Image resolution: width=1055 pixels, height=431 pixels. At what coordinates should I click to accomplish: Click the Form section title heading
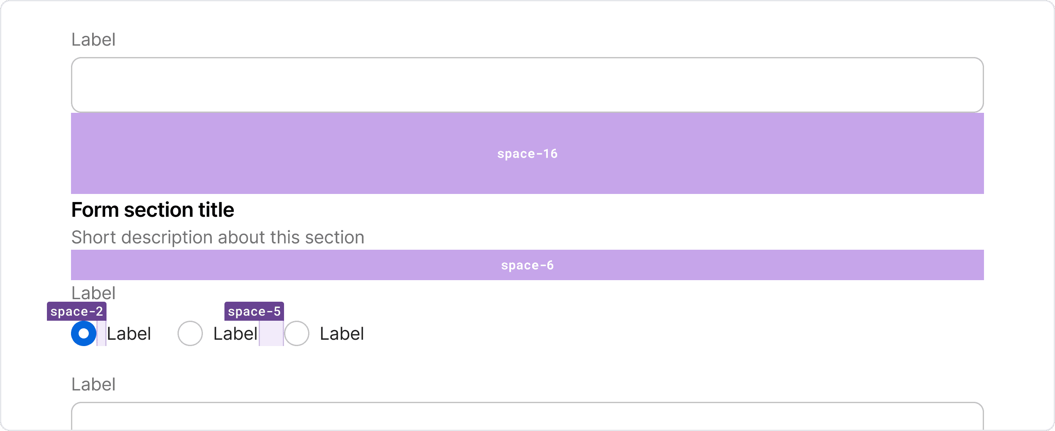coord(153,210)
